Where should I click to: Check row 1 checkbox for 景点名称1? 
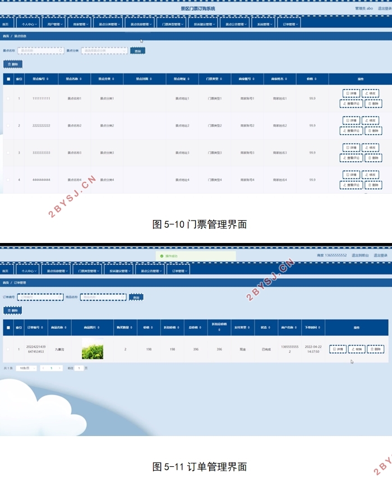pyautogui.click(x=8, y=99)
